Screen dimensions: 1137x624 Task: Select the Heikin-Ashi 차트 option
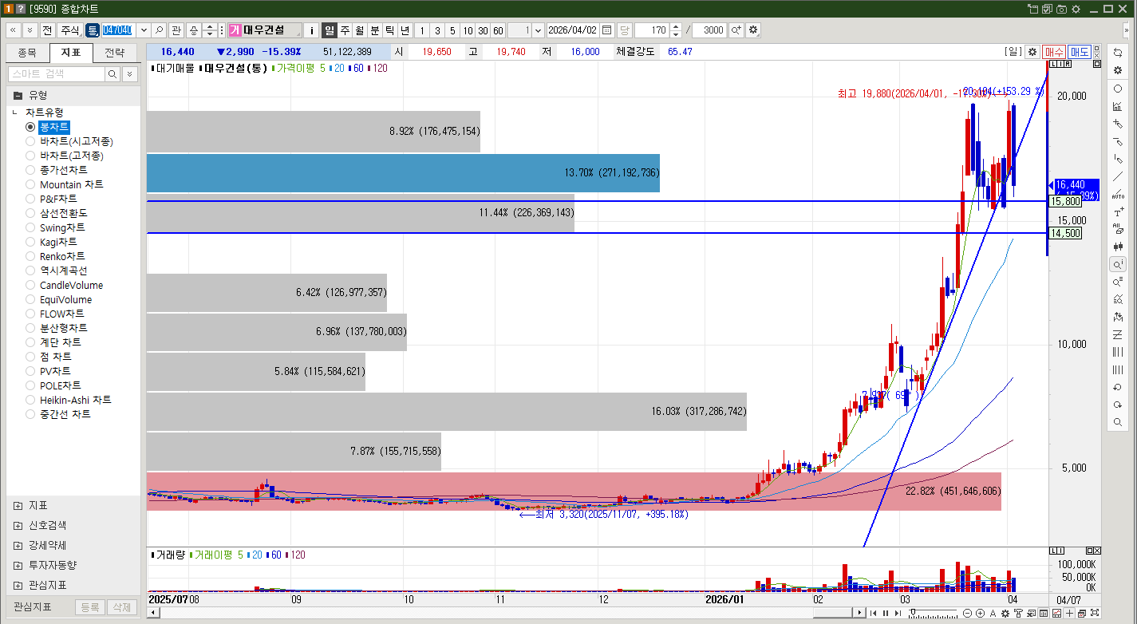30,400
